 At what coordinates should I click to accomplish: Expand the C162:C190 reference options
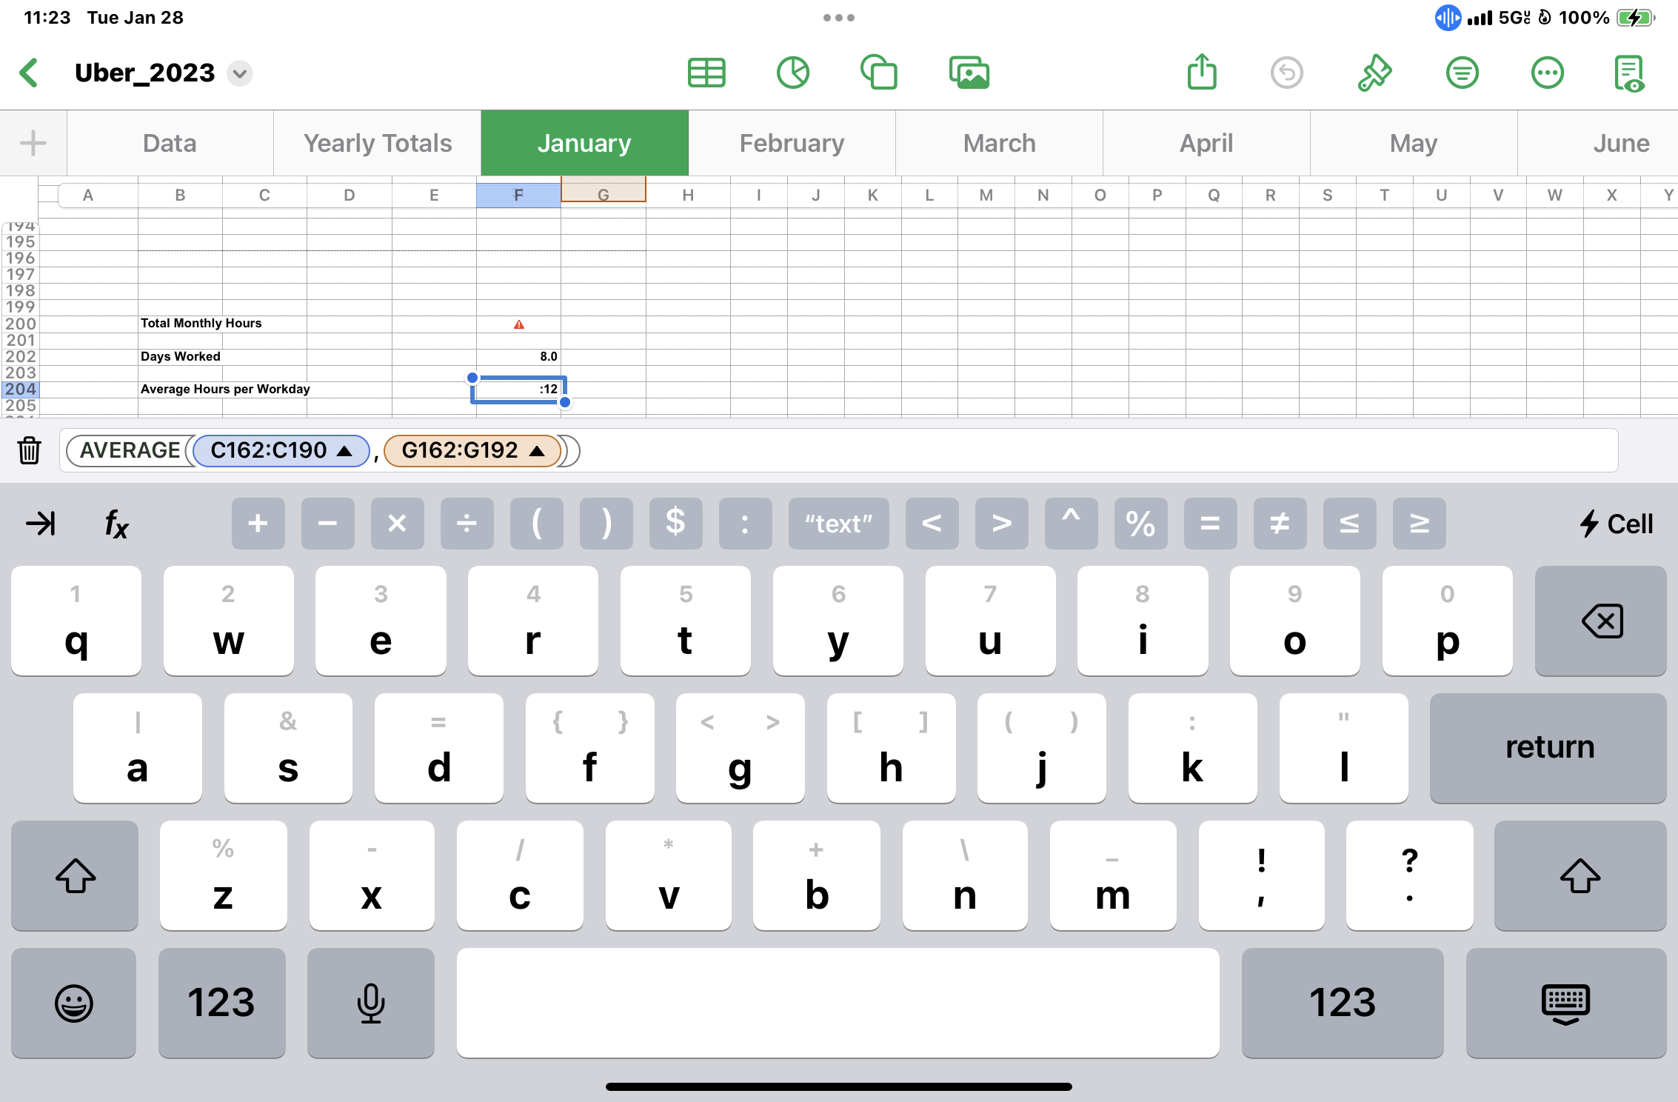[x=344, y=450]
